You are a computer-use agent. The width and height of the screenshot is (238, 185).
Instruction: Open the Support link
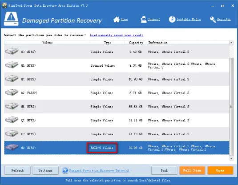(154, 19)
